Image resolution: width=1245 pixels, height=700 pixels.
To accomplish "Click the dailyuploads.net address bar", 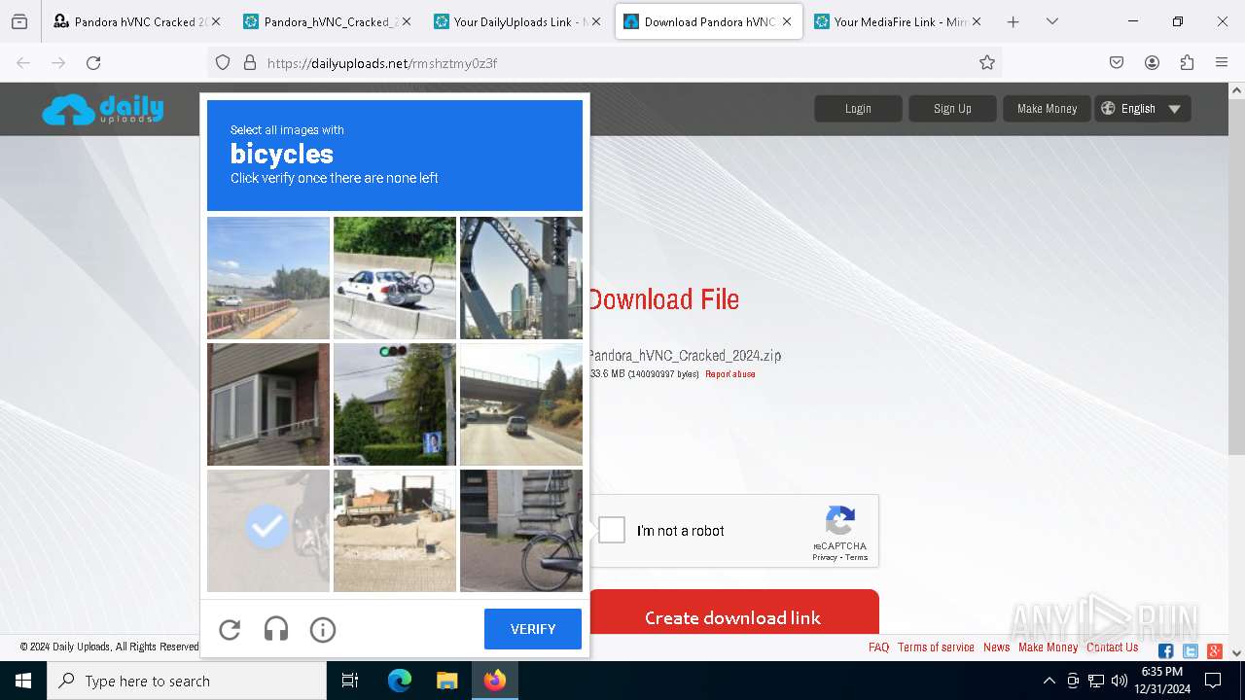I will (x=603, y=63).
